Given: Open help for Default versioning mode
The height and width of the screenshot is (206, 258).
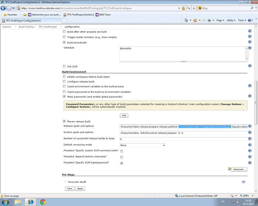Looking at the screenshot, I should point(250,145).
